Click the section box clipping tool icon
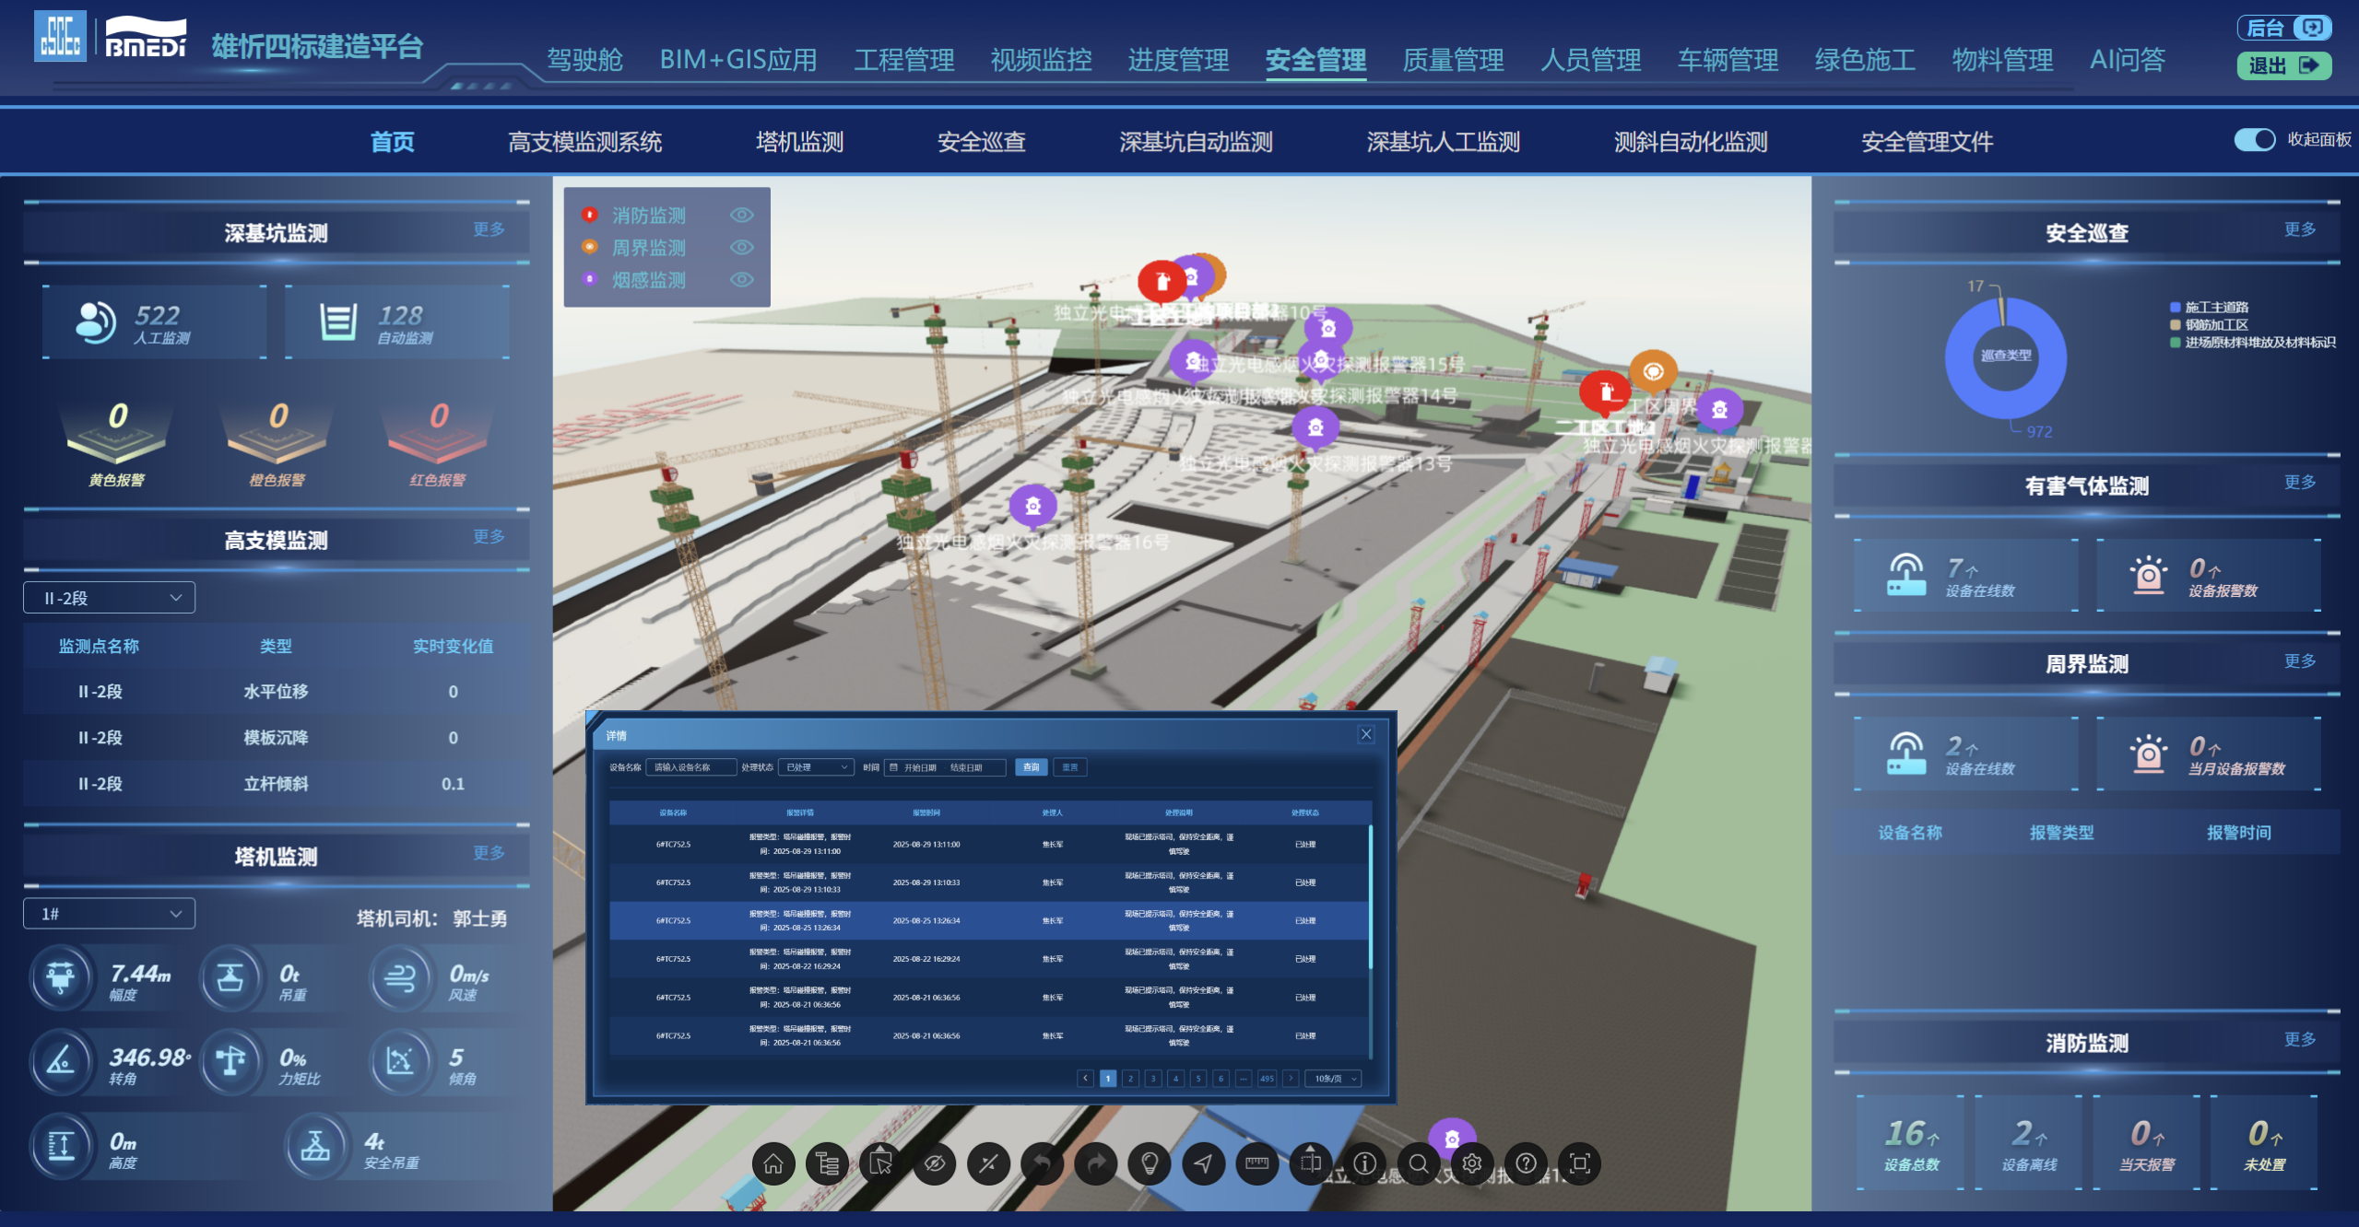 pos(1310,1163)
